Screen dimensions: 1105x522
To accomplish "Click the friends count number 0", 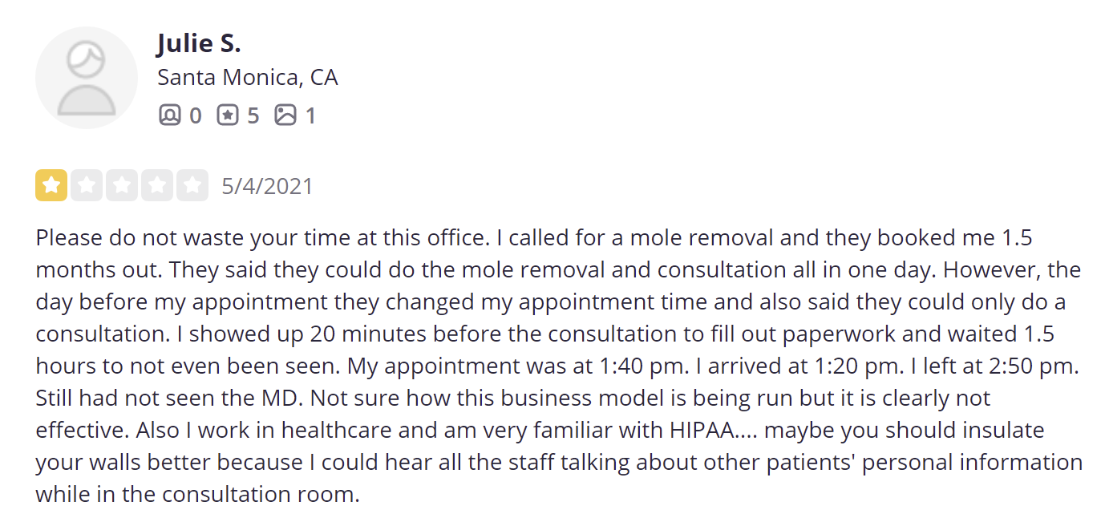I will pos(195,116).
